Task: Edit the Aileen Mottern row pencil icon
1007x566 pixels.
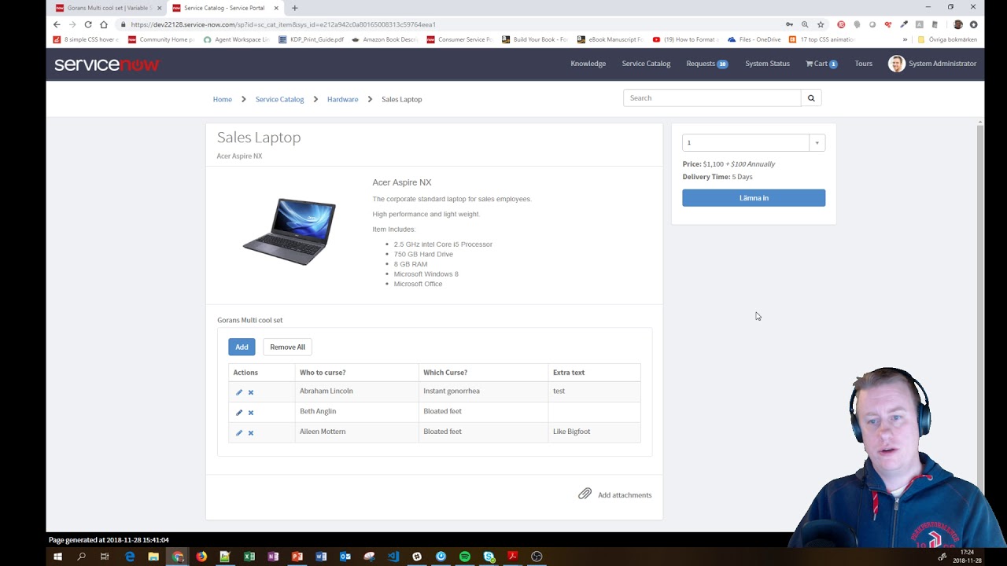Action: pyautogui.click(x=239, y=433)
